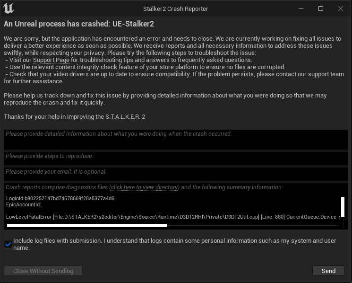Click the "click here to view directory" link
352x283 pixels.
144,187
